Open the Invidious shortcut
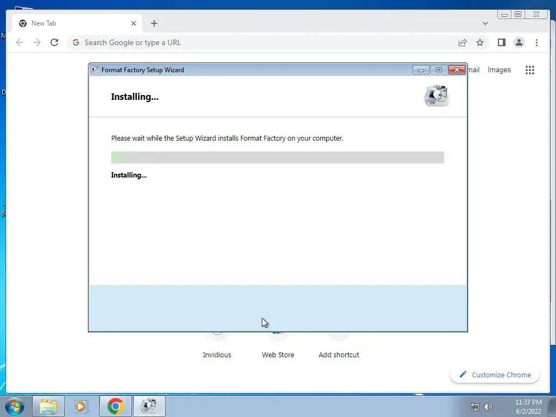This screenshot has width=556, height=417. click(x=217, y=355)
